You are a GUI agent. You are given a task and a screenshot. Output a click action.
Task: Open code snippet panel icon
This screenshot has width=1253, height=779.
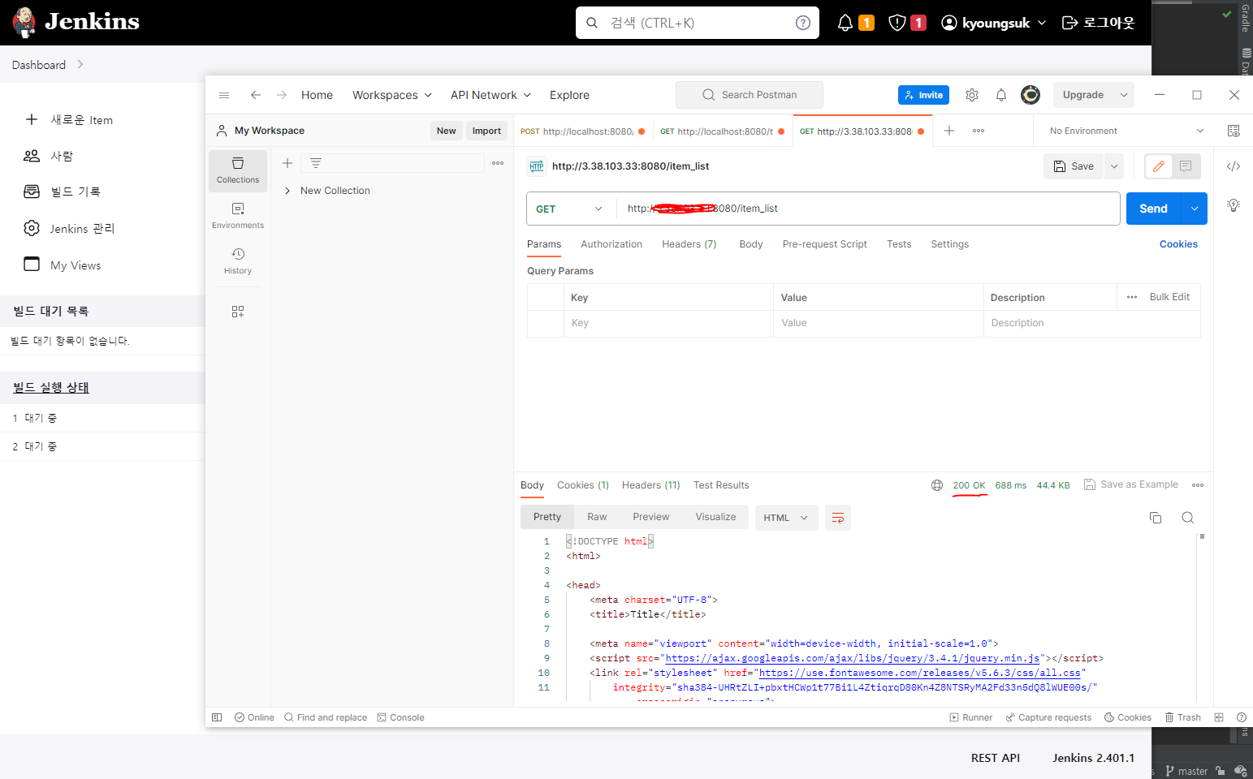coord(1234,166)
